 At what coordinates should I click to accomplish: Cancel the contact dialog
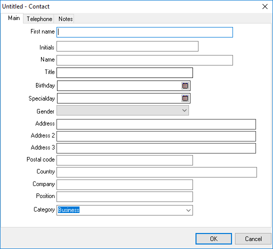coord(253,238)
